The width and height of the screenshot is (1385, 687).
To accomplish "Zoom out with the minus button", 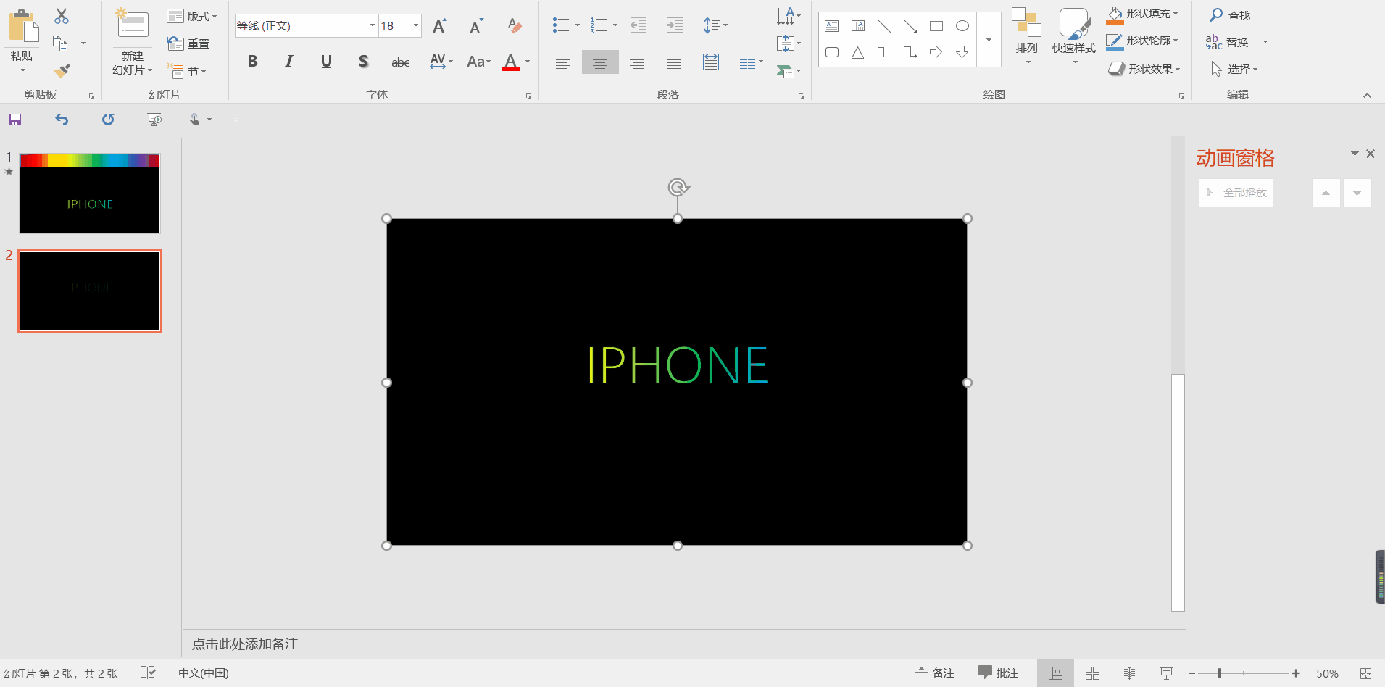I will click(x=1191, y=673).
